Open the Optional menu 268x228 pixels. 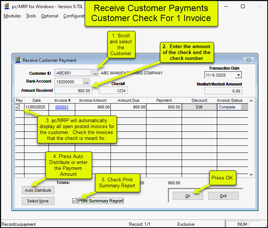[x=50, y=16]
